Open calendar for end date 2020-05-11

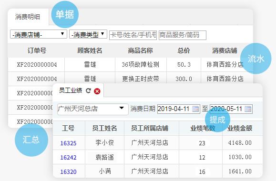[x=248, y=109]
